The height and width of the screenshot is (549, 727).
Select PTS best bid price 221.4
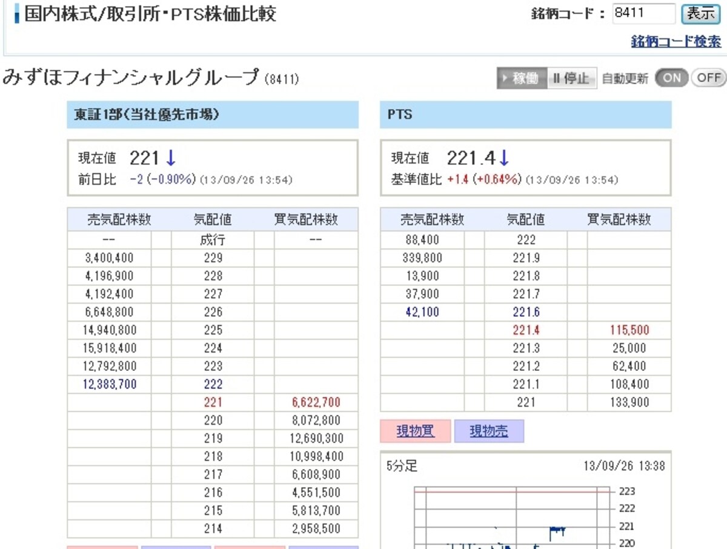(x=526, y=330)
